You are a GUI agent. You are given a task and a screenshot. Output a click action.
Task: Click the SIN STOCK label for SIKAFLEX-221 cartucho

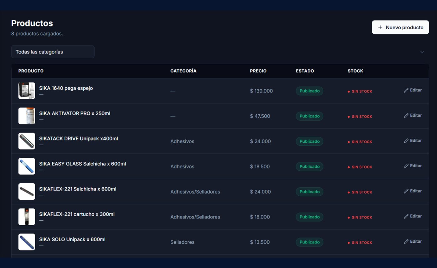point(360,218)
